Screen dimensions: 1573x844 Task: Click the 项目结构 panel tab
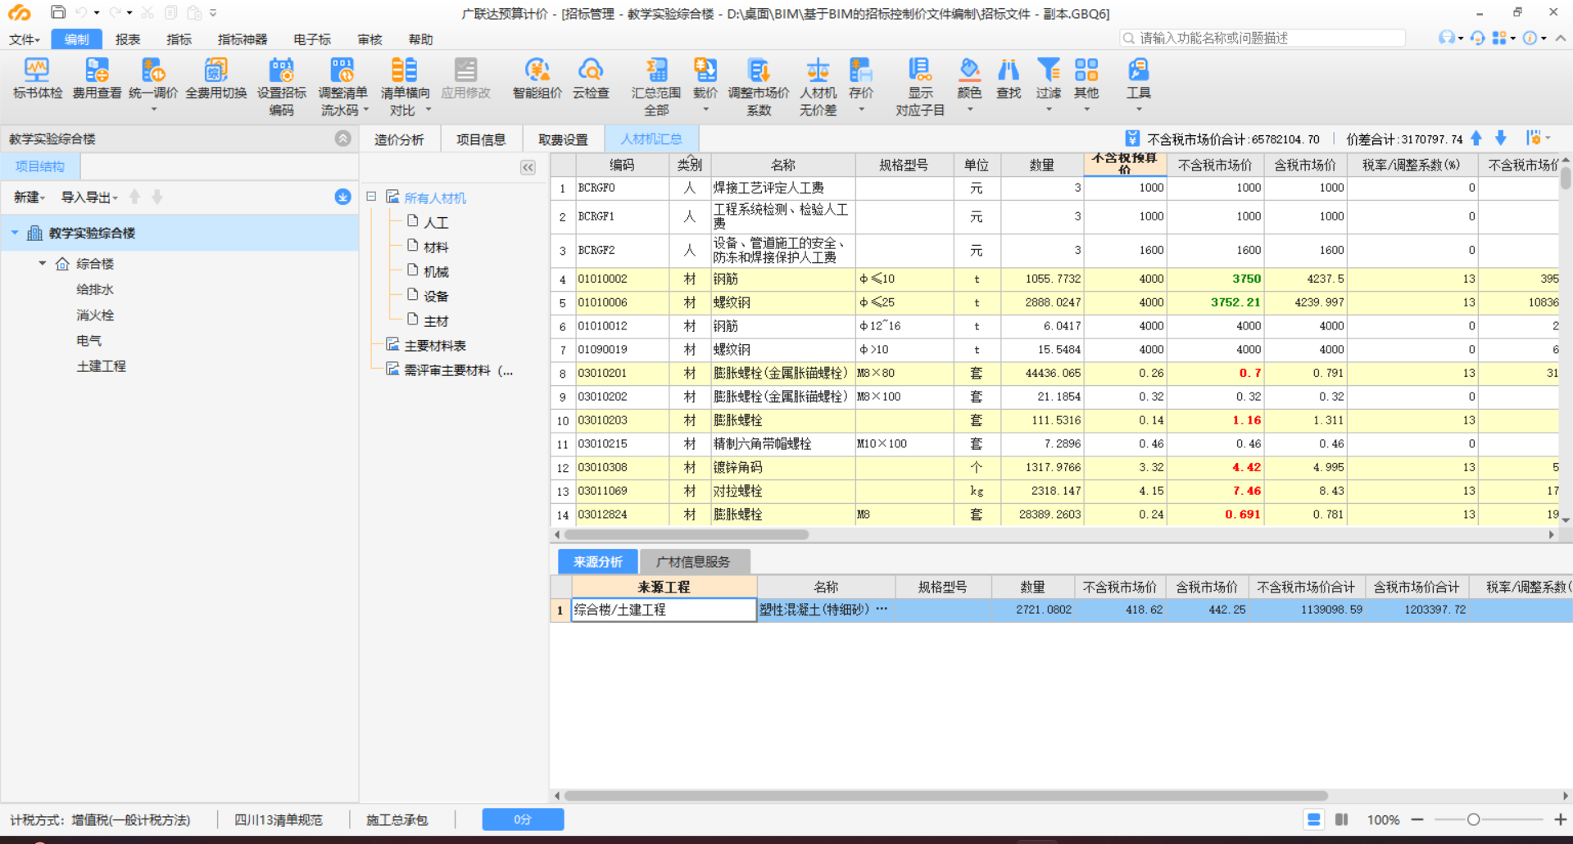click(x=40, y=166)
